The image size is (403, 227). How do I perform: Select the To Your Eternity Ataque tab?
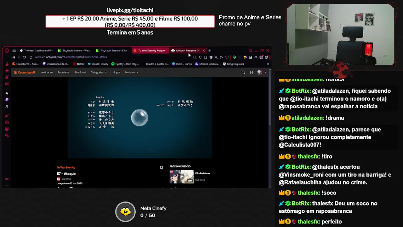[150, 50]
